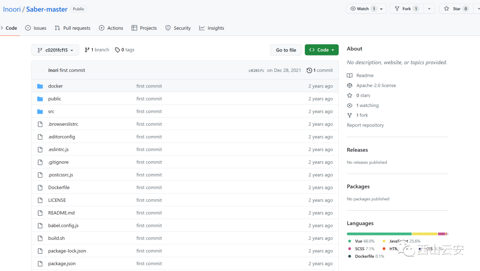Click the pink SCSS segment of language bar
The image size is (480, 271).
441,234
